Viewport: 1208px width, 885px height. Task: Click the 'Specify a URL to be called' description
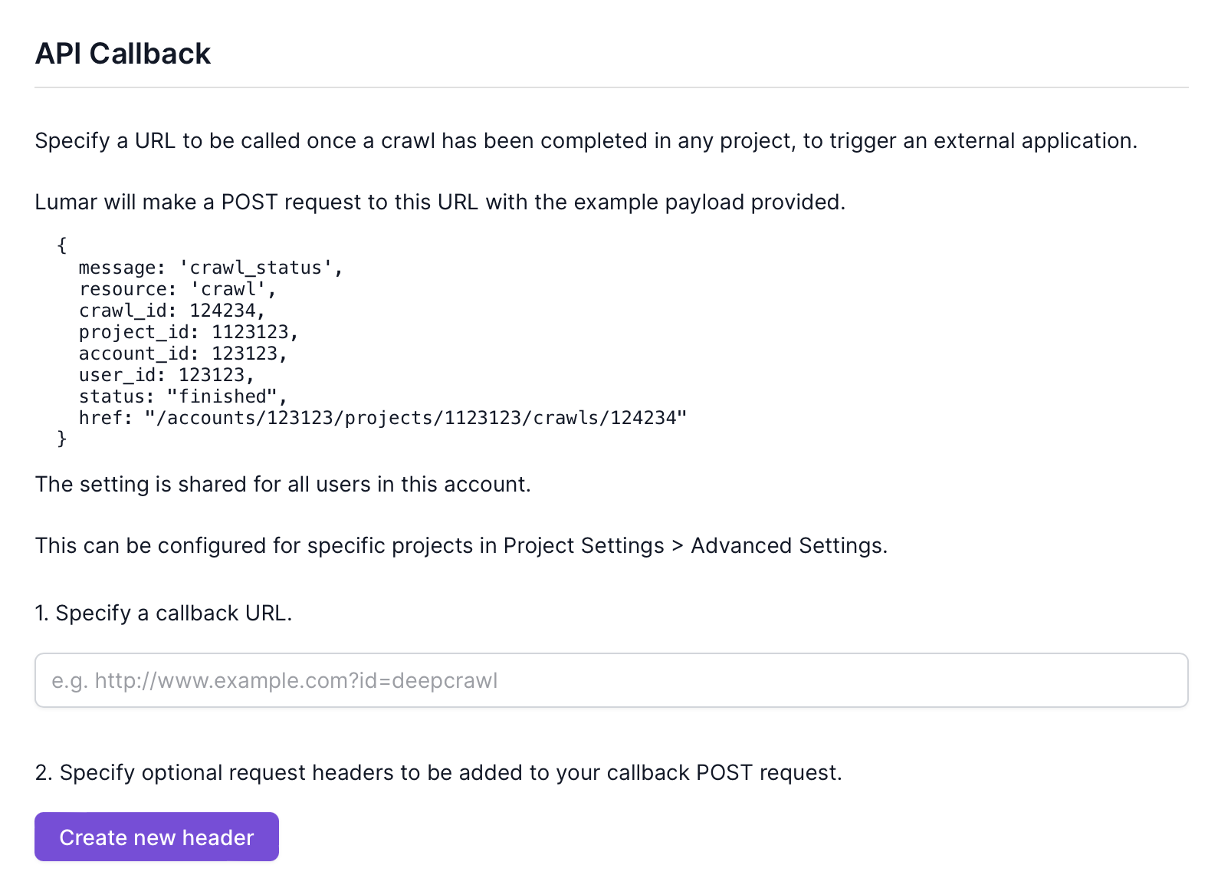point(586,141)
